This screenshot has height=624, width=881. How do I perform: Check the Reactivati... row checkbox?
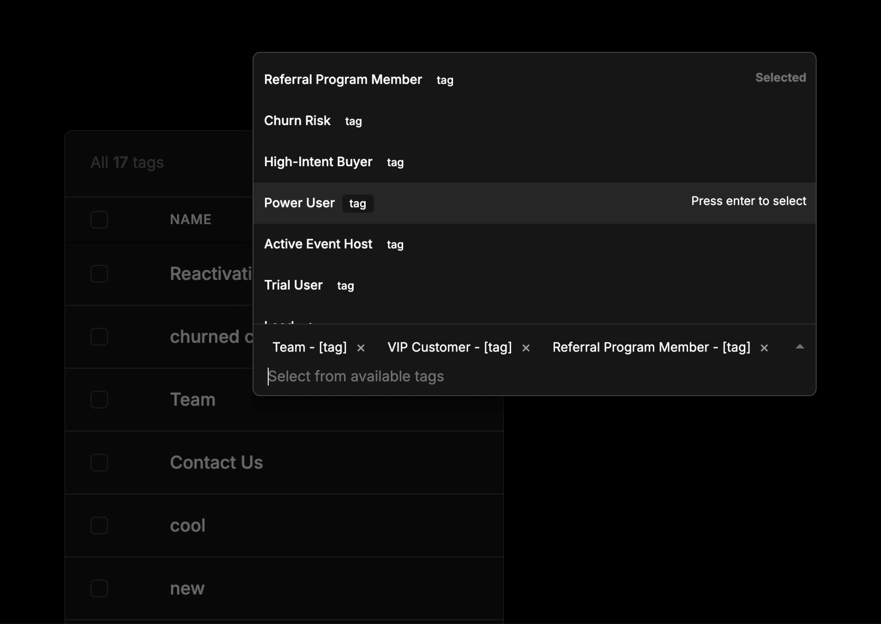[99, 274]
